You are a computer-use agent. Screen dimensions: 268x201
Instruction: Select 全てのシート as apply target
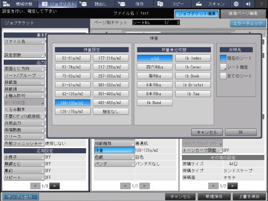[x=223, y=76]
